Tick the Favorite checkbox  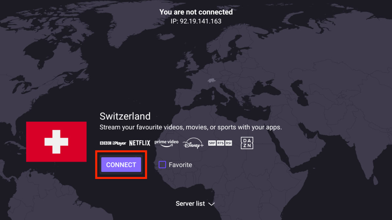point(162,165)
